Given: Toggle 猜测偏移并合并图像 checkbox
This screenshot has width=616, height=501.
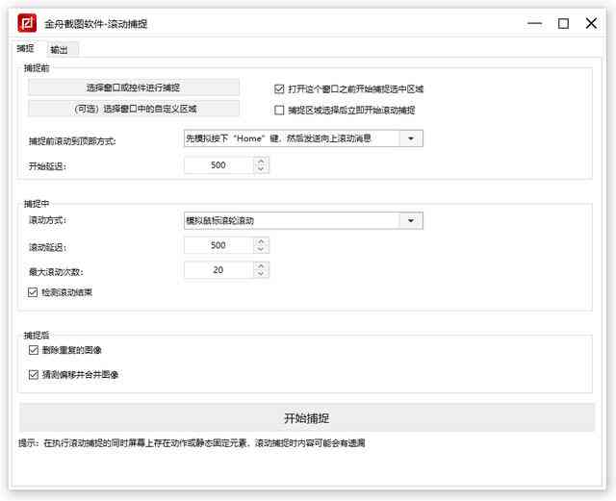Looking at the screenshot, I should pos(34,375).
